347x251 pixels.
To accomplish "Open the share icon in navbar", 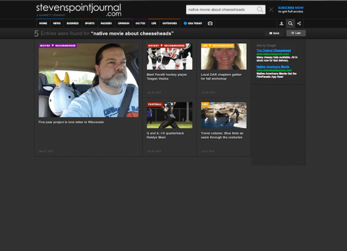I will coord(300,23).
